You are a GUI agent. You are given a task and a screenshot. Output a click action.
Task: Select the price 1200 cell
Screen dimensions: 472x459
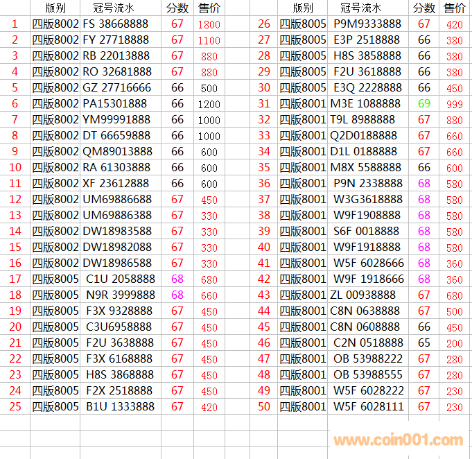tap(209, 104)
